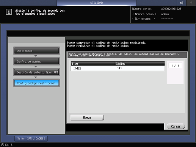Select the Index row with code 111
Screen dimensions: 196x147
tap(118, 68)
